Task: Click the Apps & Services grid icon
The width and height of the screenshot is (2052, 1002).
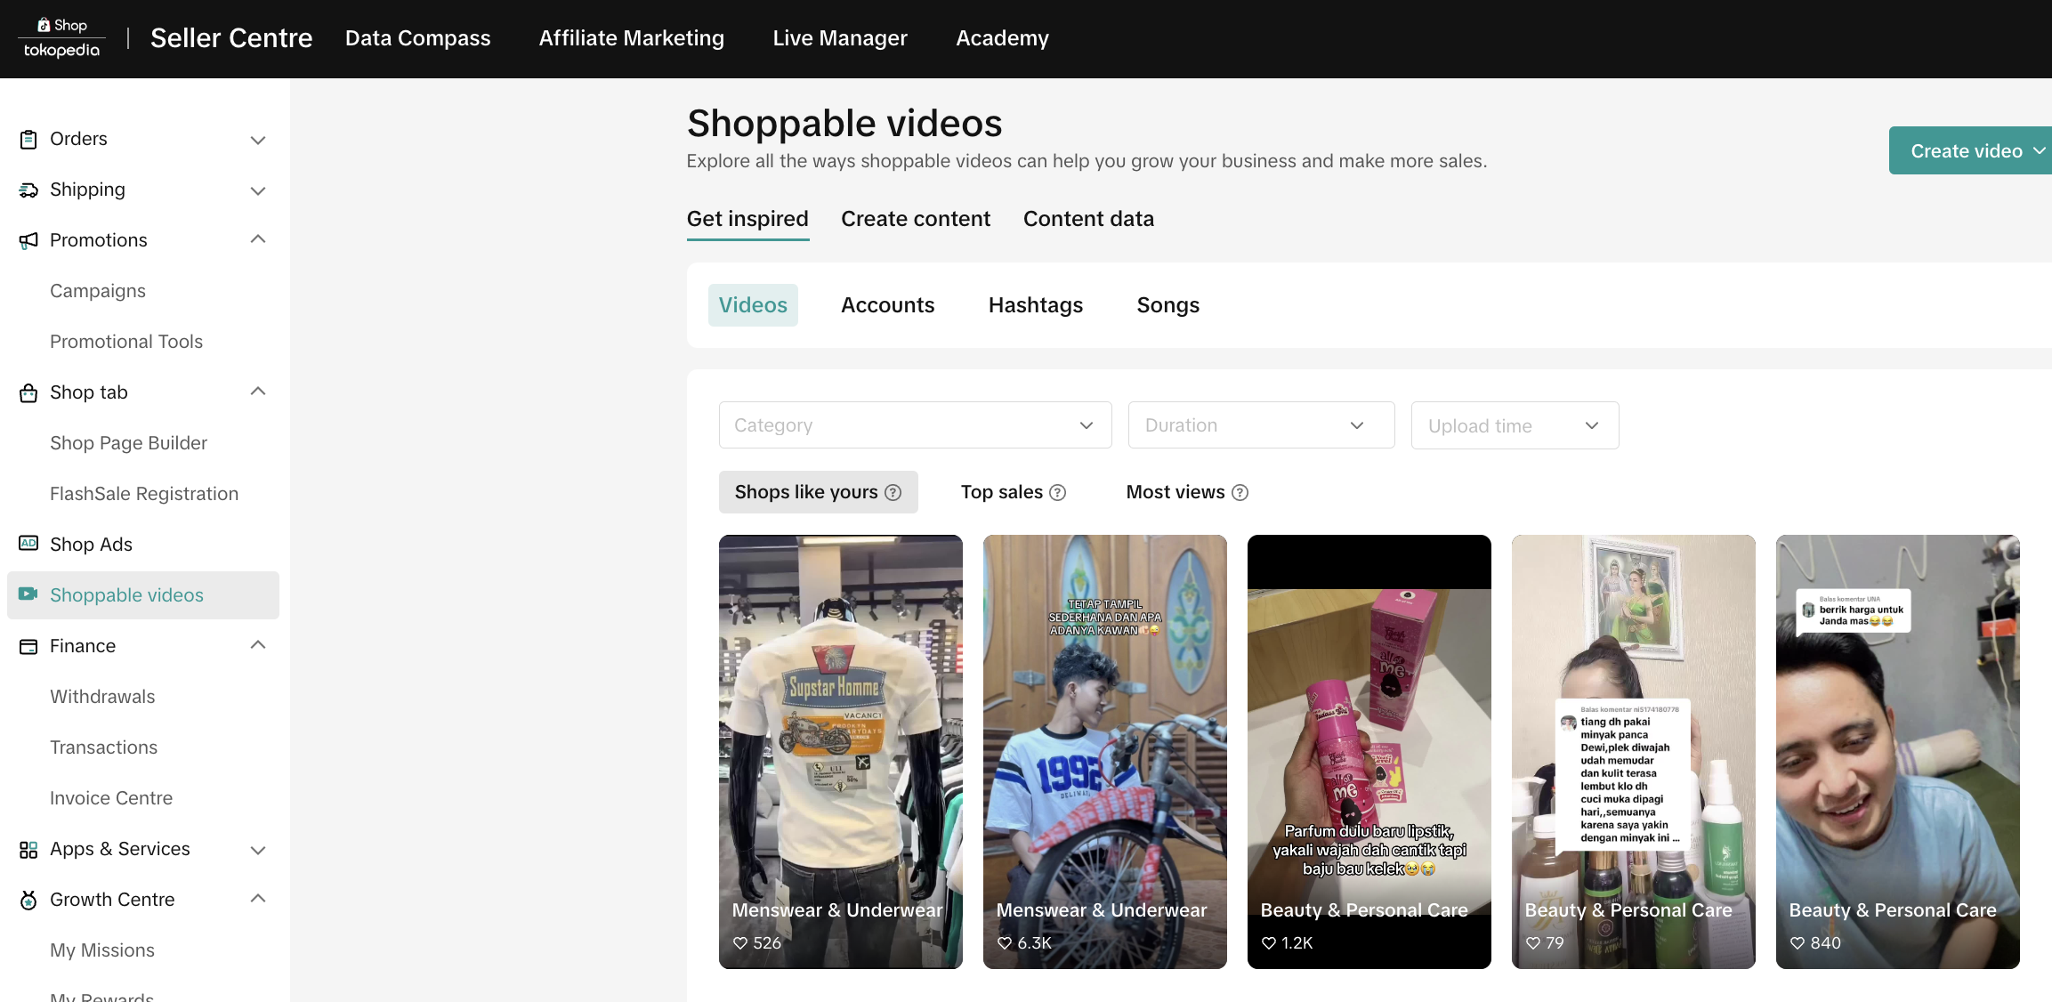Action: [x=28, y=850]
